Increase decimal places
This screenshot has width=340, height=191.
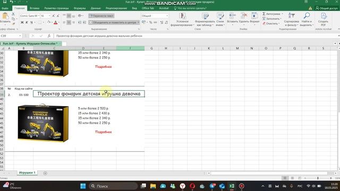point(161,22)
